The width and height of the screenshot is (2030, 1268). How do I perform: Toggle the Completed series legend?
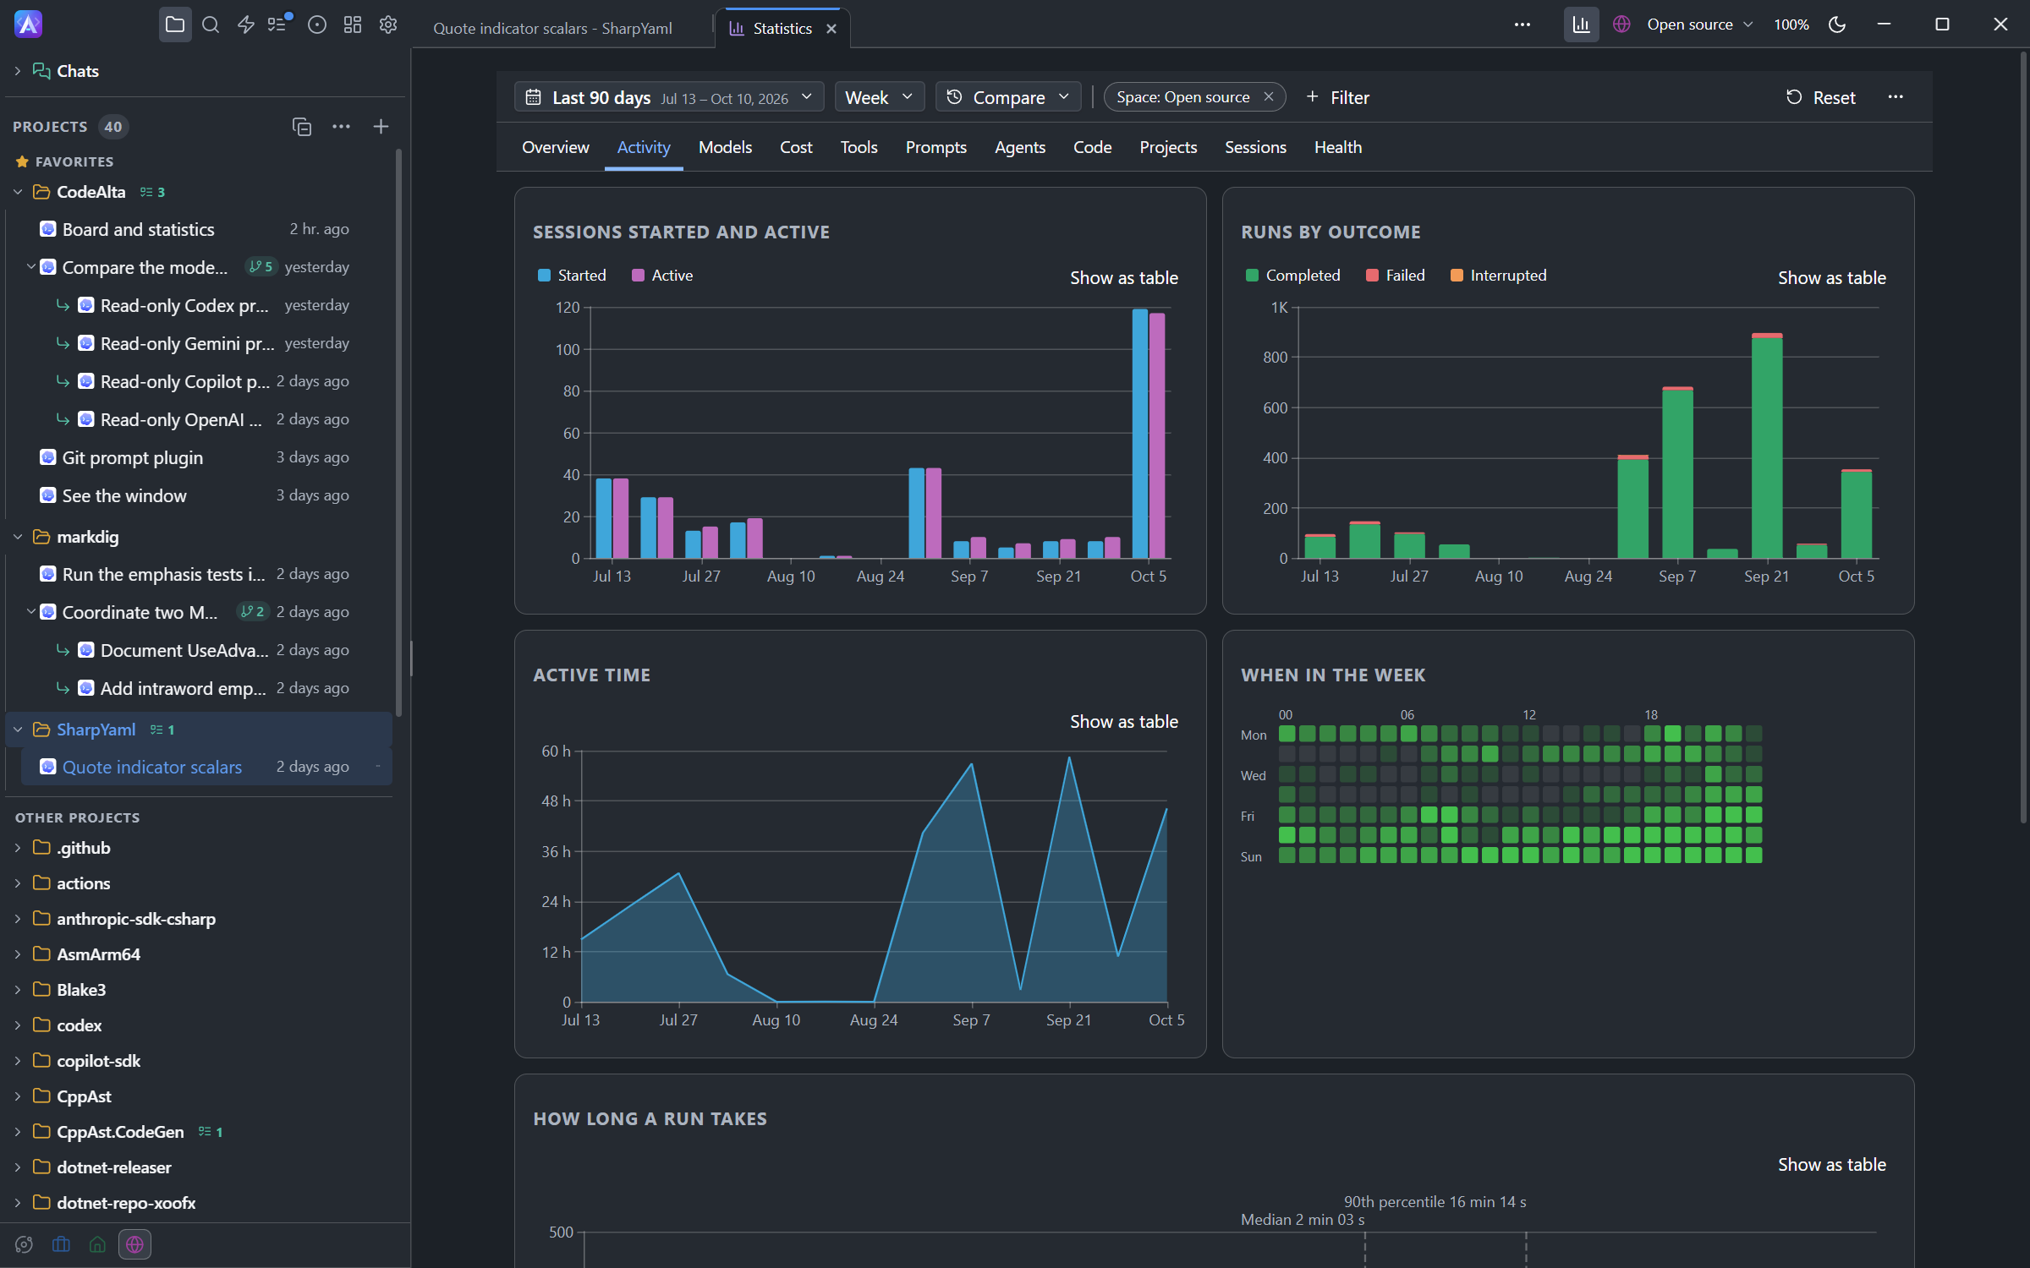pyautogui.click(x=1292, y=276)
